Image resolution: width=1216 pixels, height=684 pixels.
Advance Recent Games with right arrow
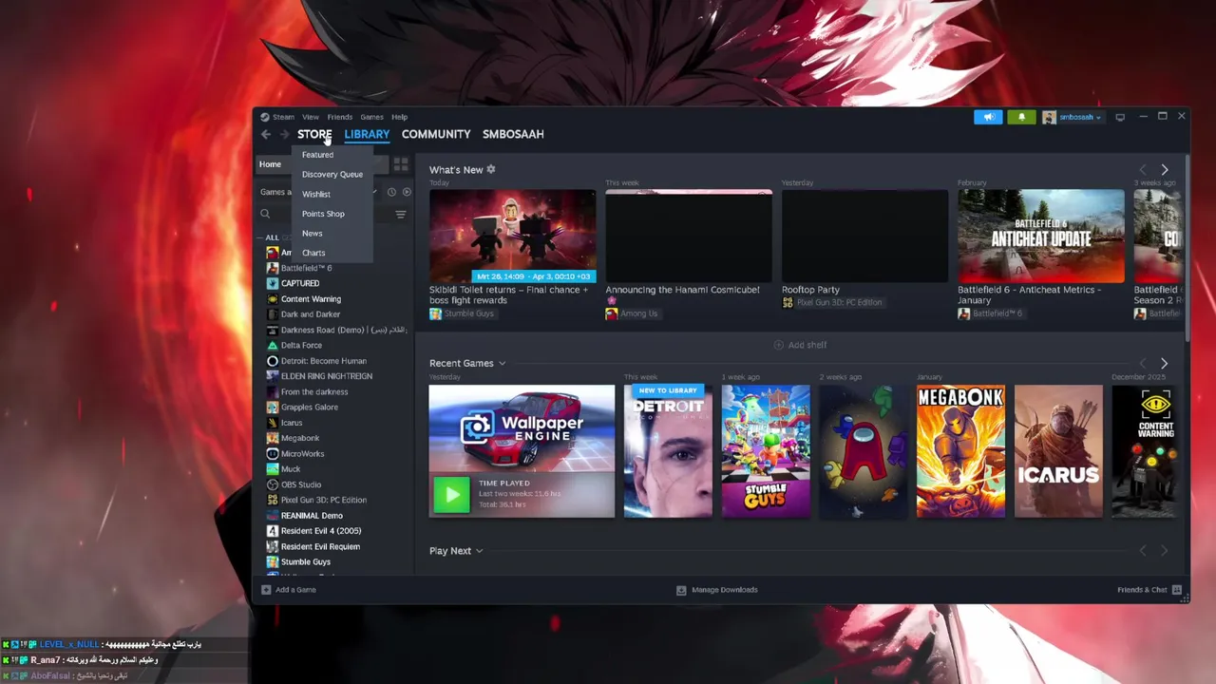[x=1165, y=363]
